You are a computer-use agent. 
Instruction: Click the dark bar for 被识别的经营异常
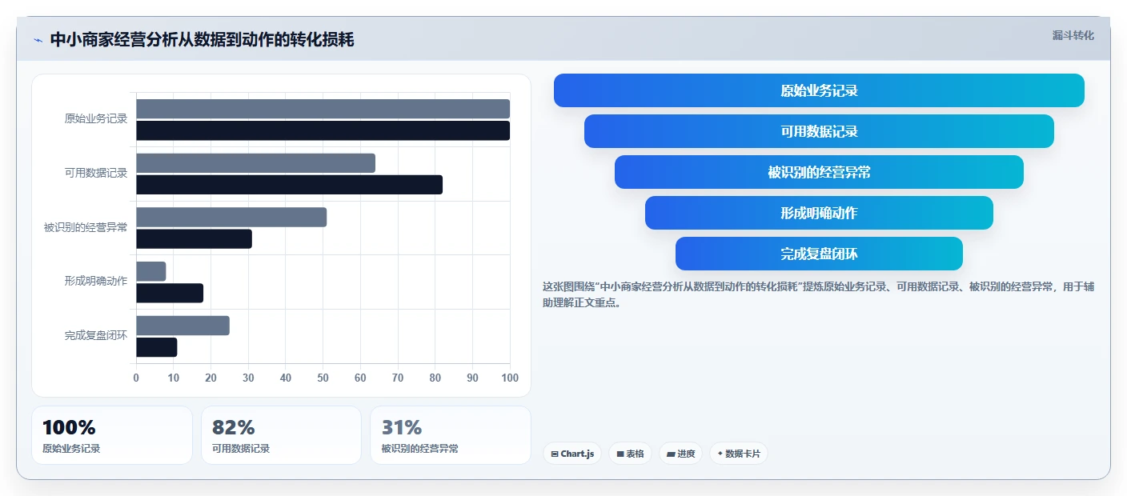[194, 238]
